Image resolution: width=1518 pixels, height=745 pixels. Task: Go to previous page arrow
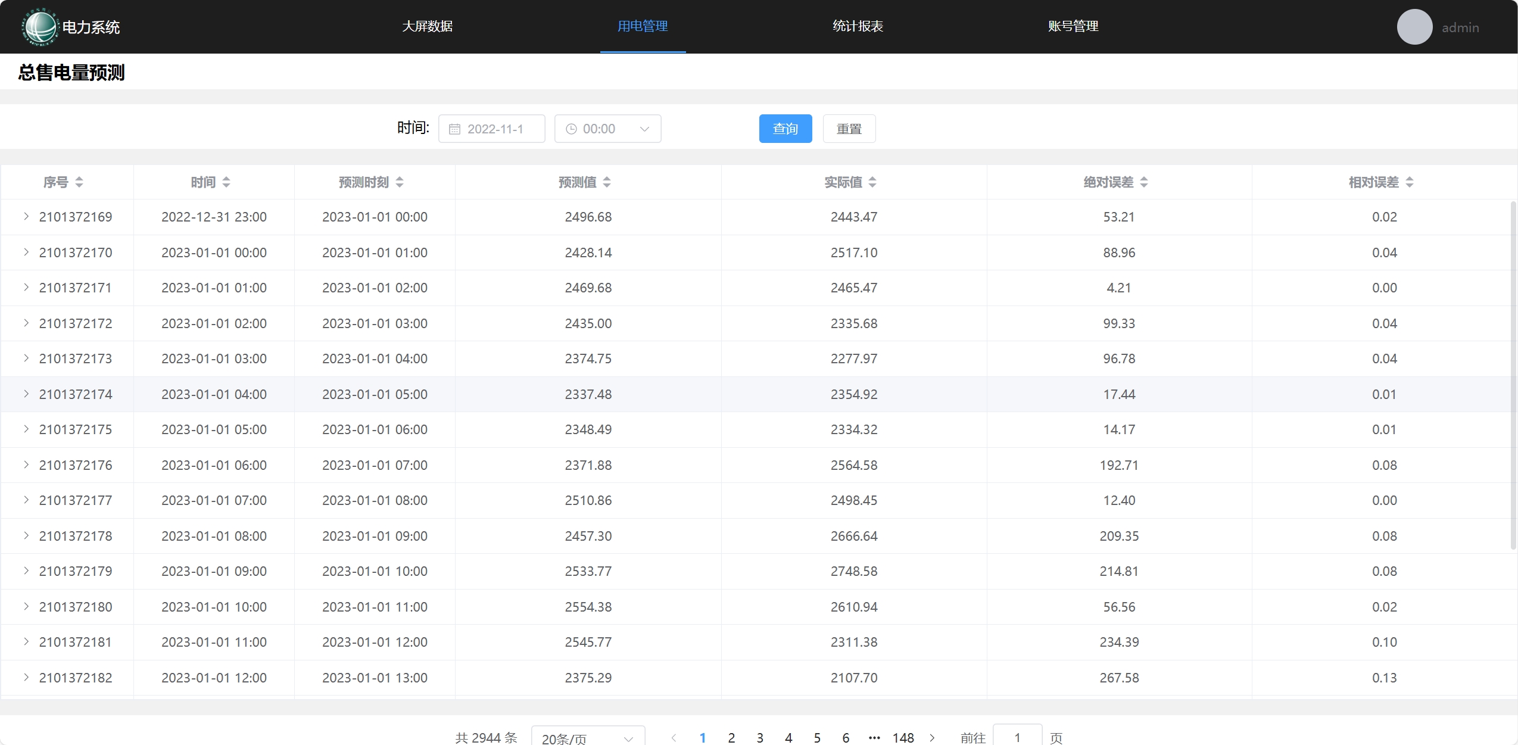click(674, 738)
